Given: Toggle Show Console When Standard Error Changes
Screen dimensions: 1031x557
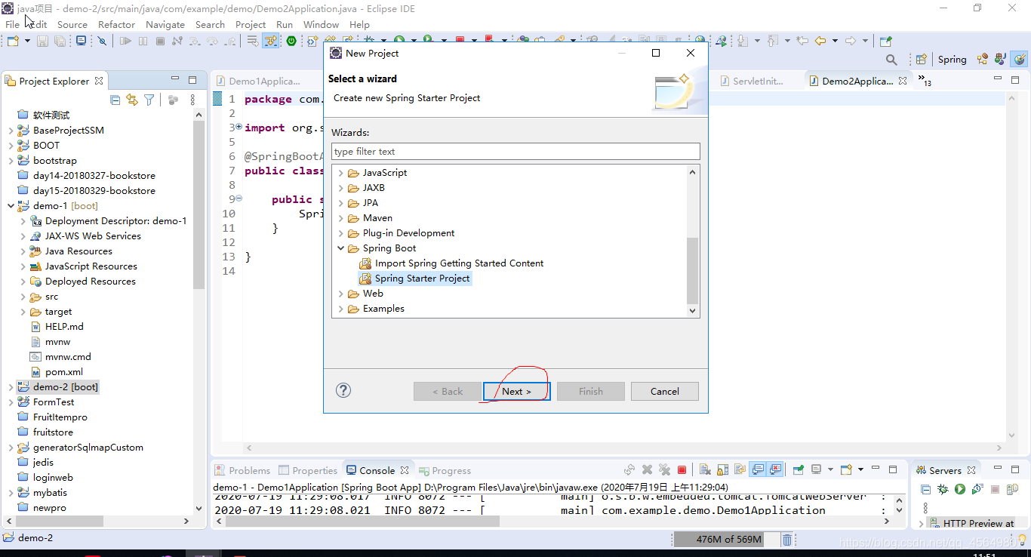Looking at the screenshot, I should click(775, 470).
